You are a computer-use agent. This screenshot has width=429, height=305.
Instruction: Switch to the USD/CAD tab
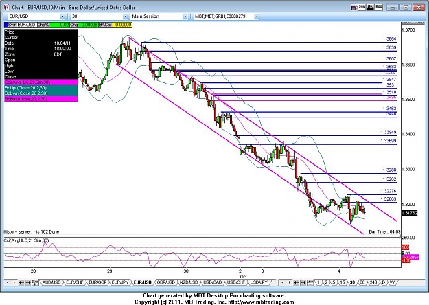212,282
